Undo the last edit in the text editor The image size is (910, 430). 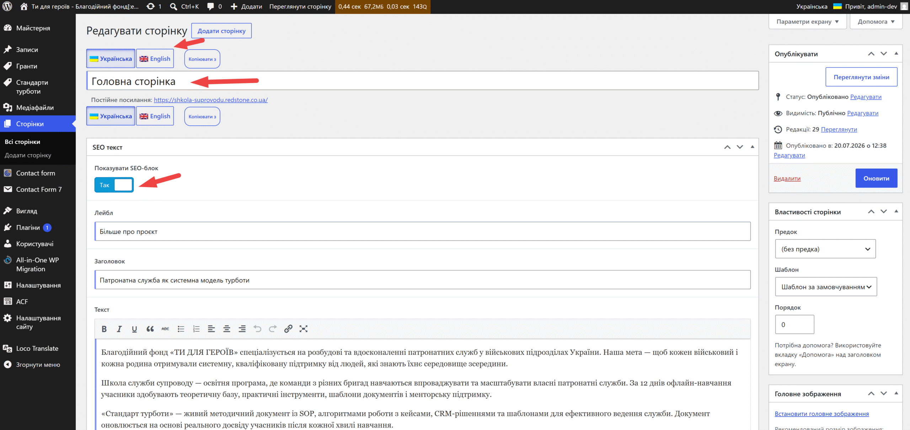257,329
